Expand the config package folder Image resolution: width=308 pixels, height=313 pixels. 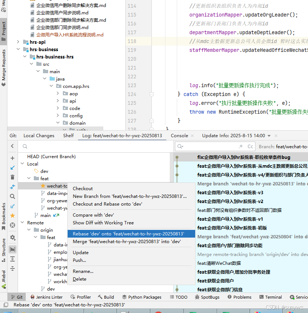tap(58, 115)
